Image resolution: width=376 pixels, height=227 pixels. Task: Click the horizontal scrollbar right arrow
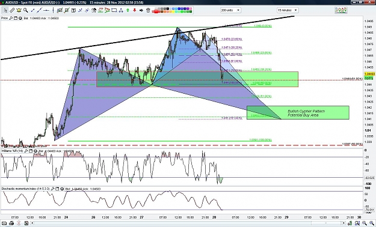pyautogui.click(x=344, y=223)
